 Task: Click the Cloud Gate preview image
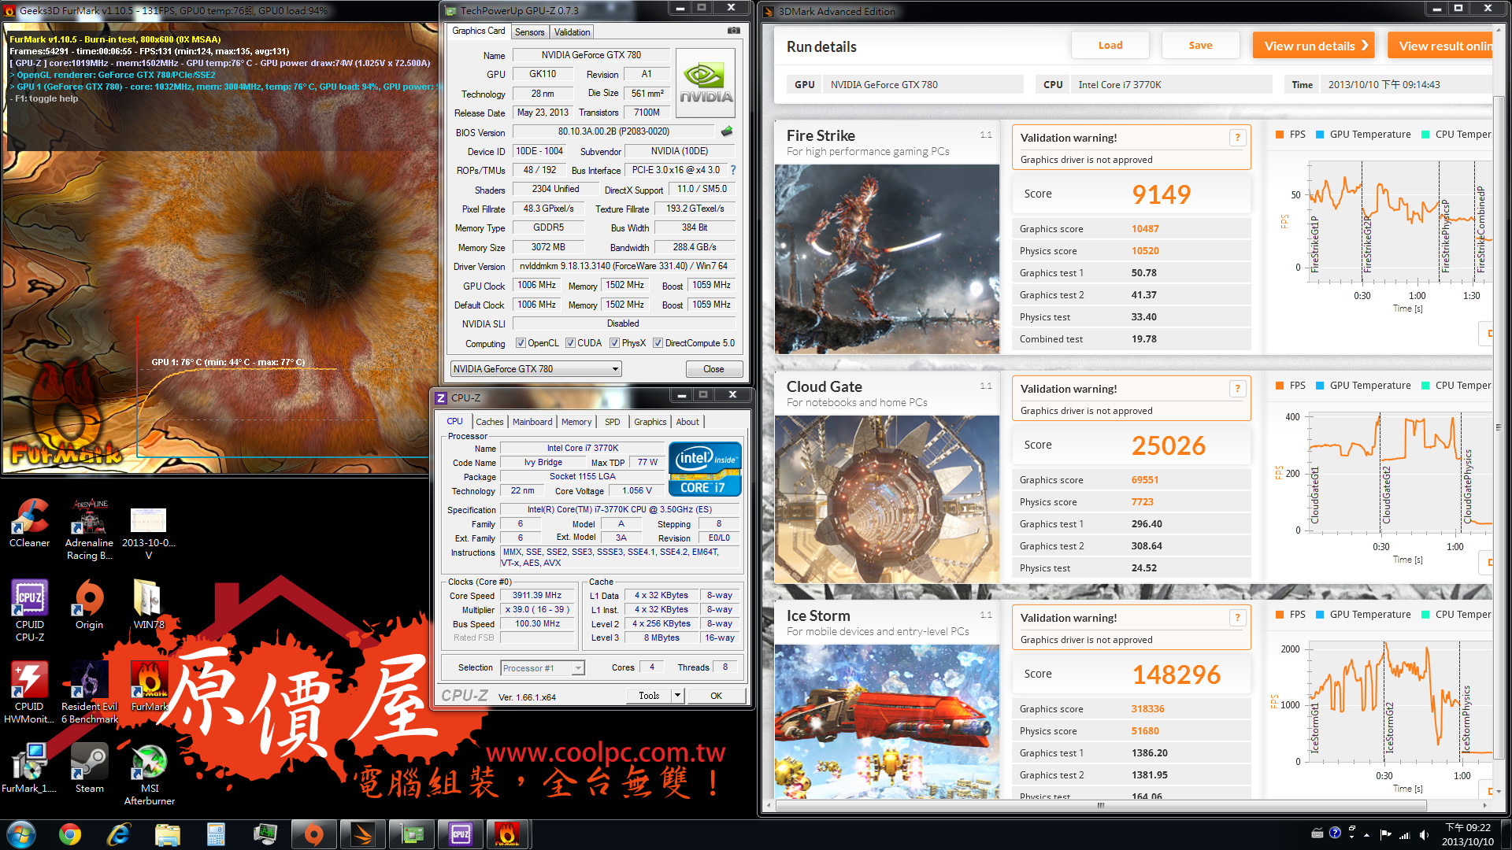[888, 499]
